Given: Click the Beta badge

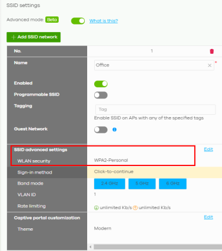Looking at the screenshot, I should [x=52, y=20].
